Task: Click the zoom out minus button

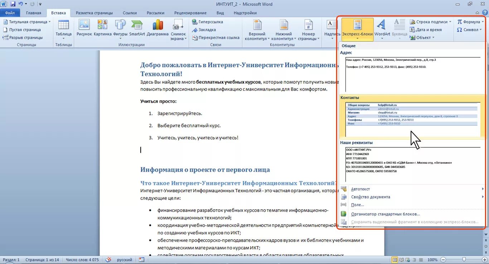Action: coord(443,260)
